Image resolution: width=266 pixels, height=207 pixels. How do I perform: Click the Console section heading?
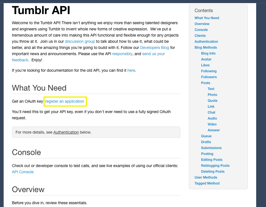26,152
